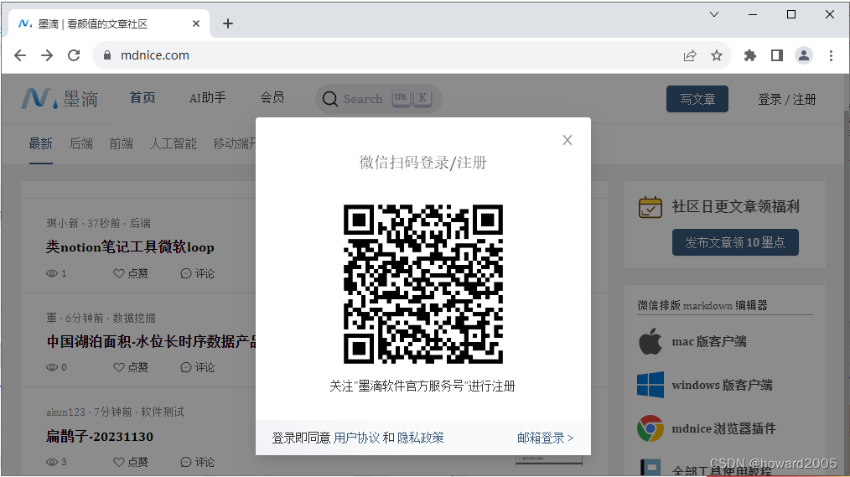Comment on the notion笔记工具 article
The width and height of the screenshot is (850, 477).
coord(197,273)
